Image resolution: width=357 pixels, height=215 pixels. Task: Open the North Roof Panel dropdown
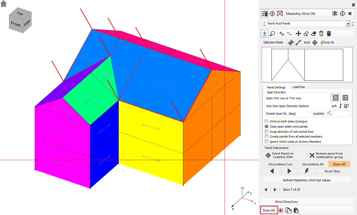point(348,24)
